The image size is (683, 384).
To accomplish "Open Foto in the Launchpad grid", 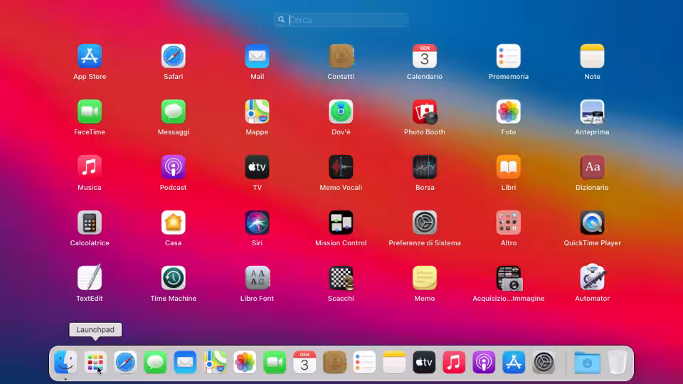I will (x=508, y=112).
